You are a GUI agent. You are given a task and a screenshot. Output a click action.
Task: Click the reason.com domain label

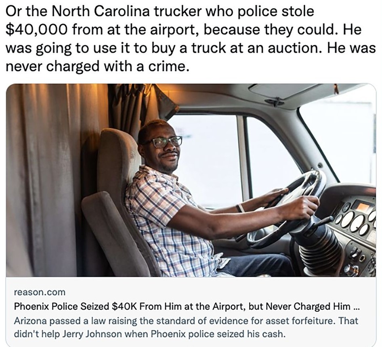39,292
